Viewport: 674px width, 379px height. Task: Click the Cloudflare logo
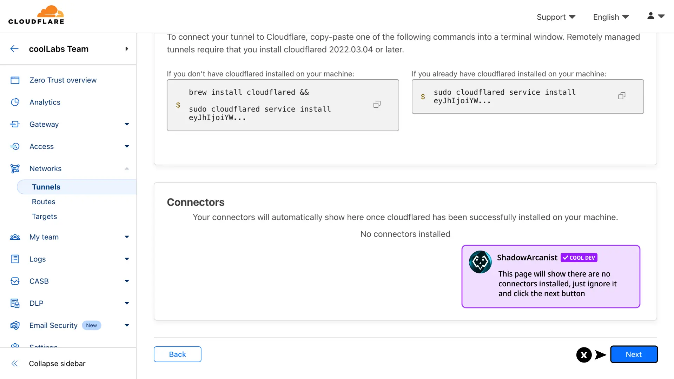pyautogui.click(x=36, y=15)
